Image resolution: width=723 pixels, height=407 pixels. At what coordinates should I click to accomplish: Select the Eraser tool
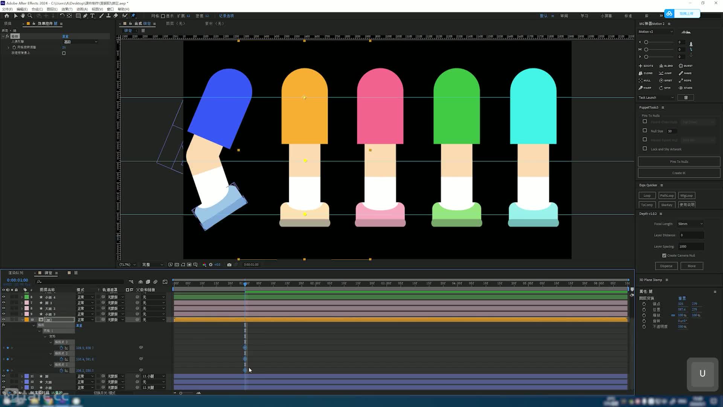pyautogui.click(x=116, y=16)
